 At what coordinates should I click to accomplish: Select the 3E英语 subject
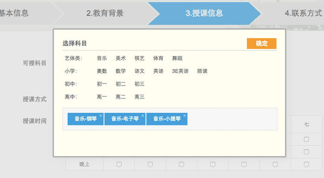pos(180,71)
